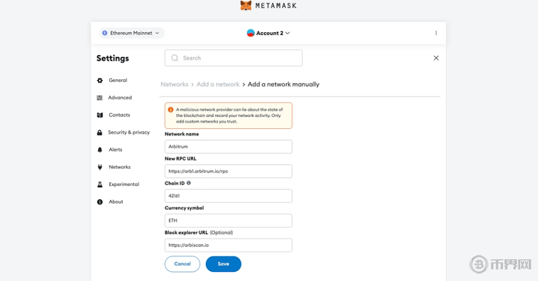Viewport: 538px width, 281px height.
Task: Expand the Account 2 selector
Action: point(268,33)
